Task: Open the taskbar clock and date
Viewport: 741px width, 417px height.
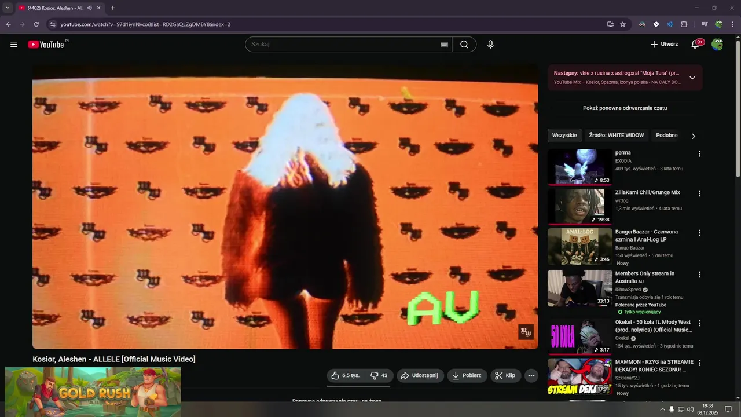Action: point(707,409)
